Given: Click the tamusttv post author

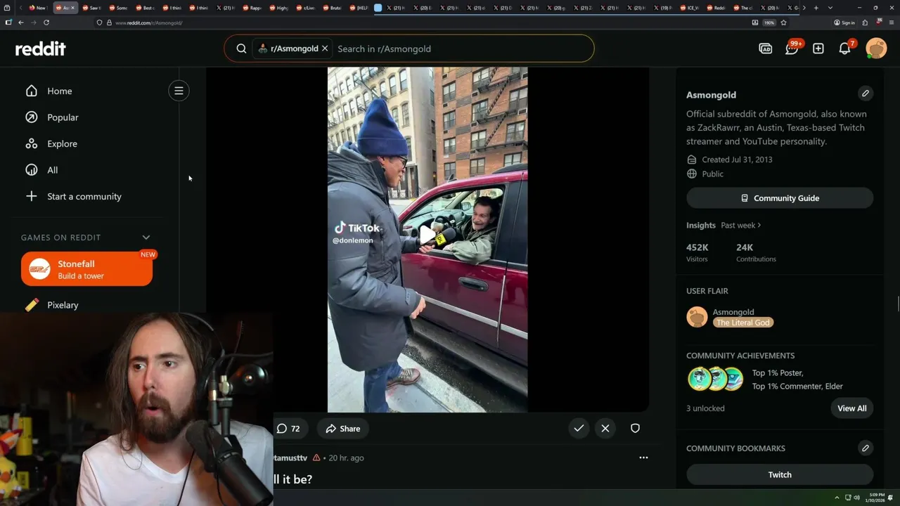Looking at the screenshot, I should pyautogui.click(x=290, y=458).
